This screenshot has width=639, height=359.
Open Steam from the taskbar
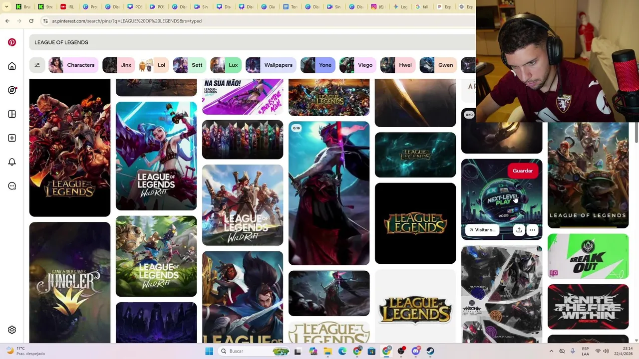click(430, 351)
